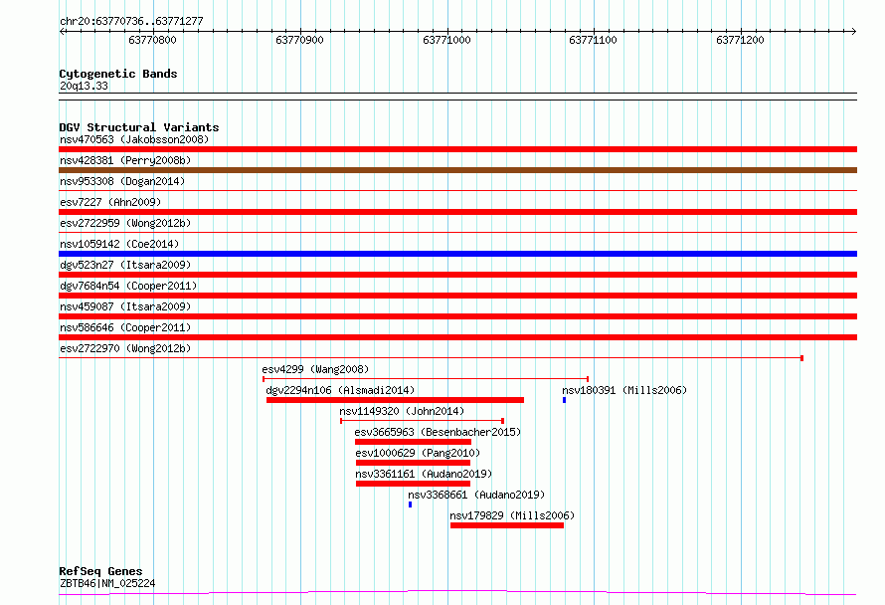
Task: Select the nsv586646 red variant bar
Action: pos(457,337)
